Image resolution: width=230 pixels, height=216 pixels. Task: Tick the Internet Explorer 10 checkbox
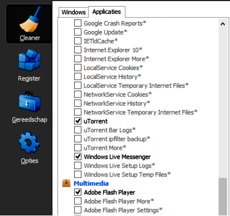click(x=78, y=50)
